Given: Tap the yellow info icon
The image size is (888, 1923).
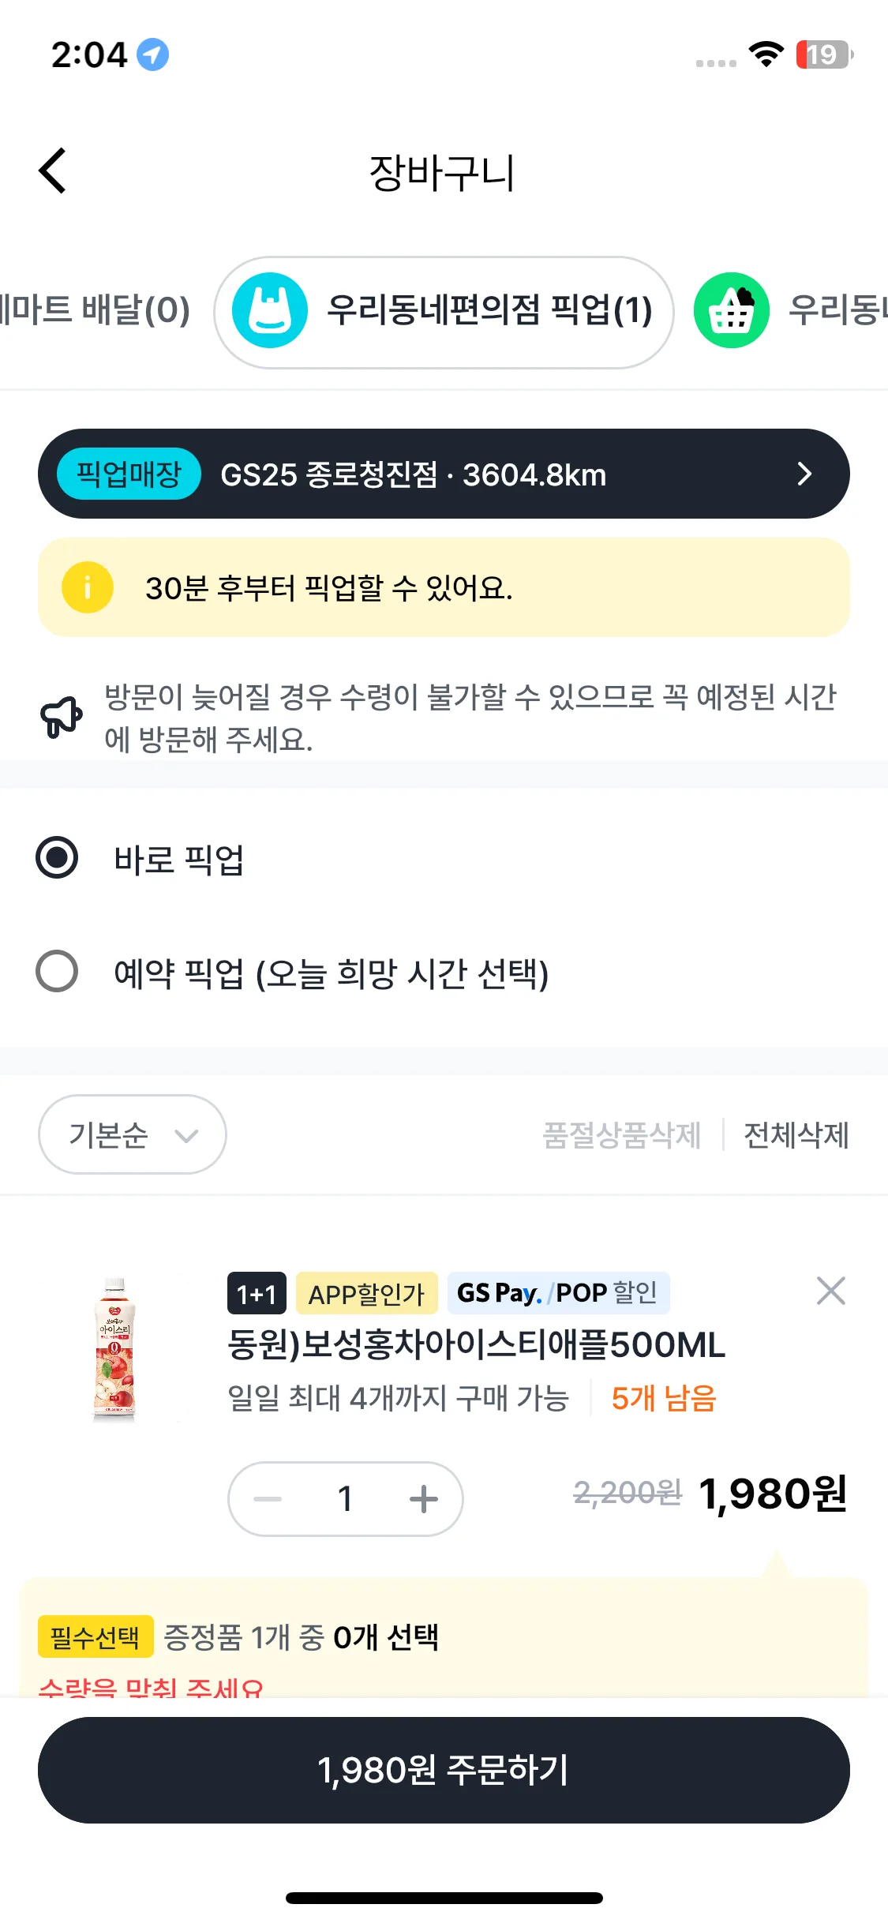Looking at the screenshot, I should pyautogui.click(x=88, y=587).
